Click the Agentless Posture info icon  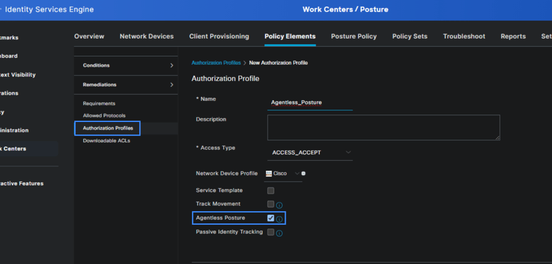[279, 219]
